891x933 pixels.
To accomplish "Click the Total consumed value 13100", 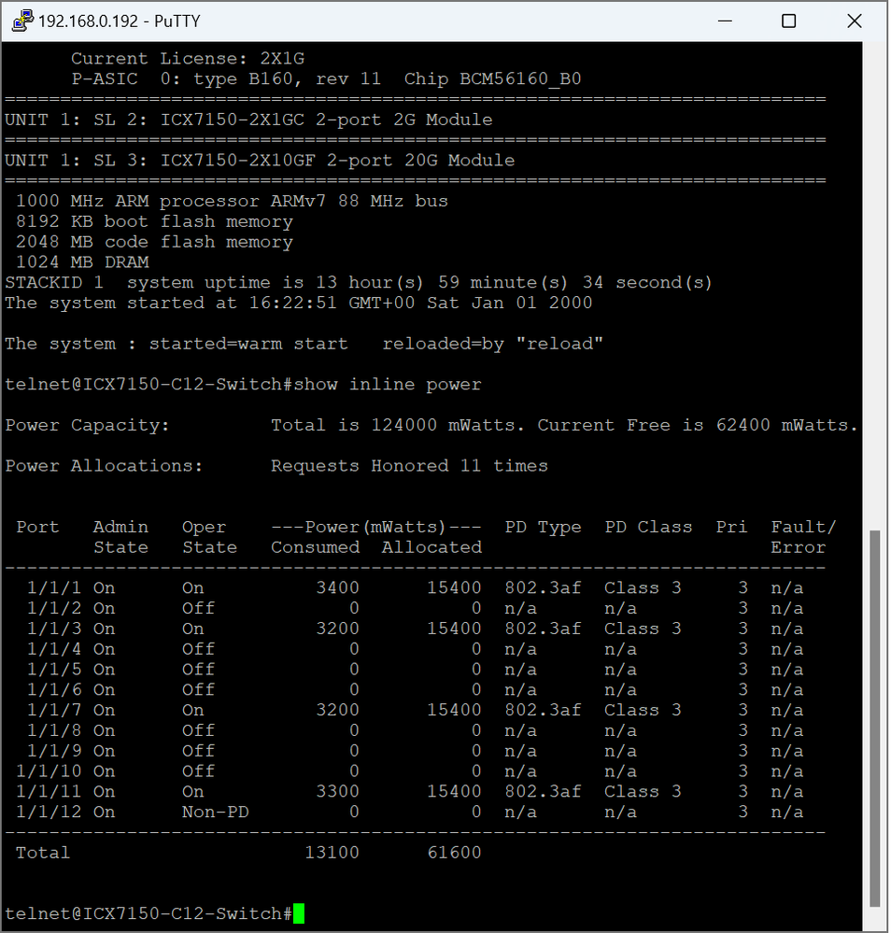I will coord(332,853).
